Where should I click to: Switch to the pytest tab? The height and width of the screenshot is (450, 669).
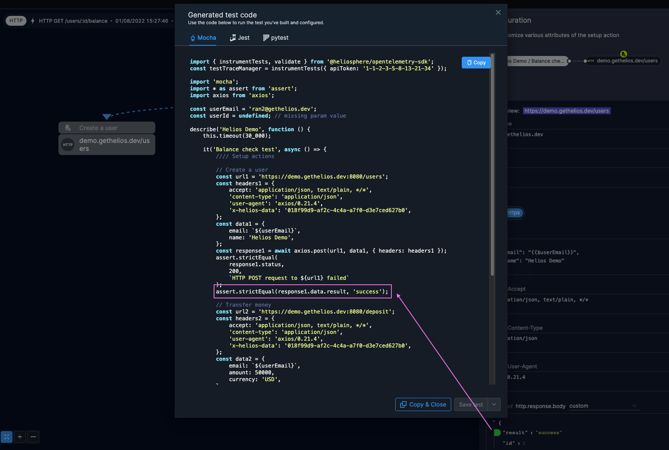coord(276,38)
